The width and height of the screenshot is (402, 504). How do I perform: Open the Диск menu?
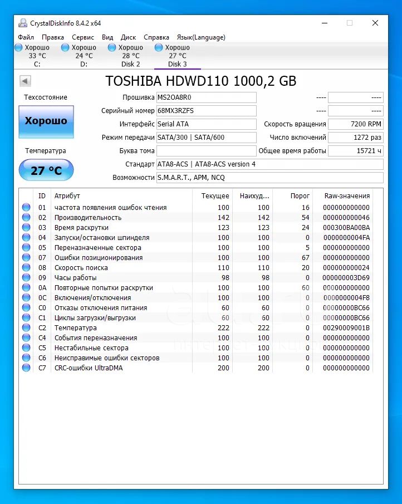click(x=128, y=37)
